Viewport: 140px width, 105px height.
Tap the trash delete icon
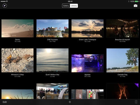[136, 102]
